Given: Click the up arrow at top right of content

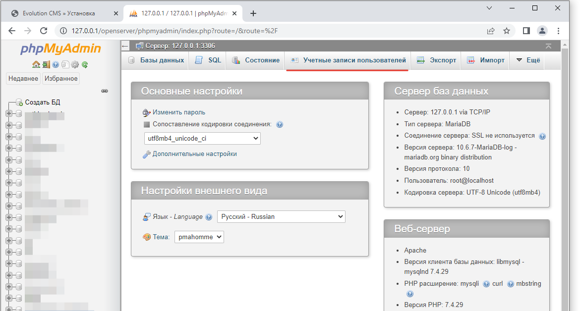Looking at the screenshot, I should click(548, 45).
